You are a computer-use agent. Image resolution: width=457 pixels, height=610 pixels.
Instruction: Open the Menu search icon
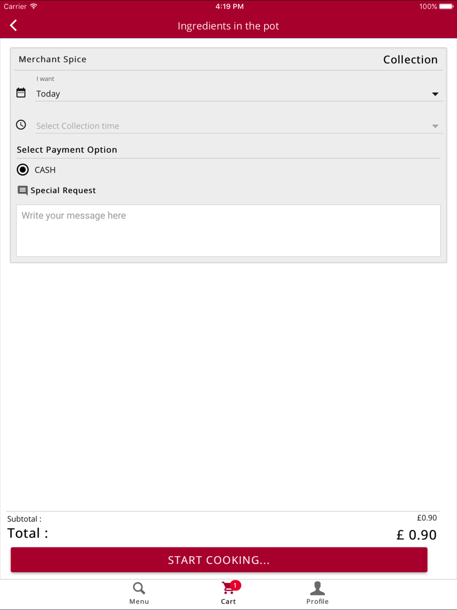point(139,588)
